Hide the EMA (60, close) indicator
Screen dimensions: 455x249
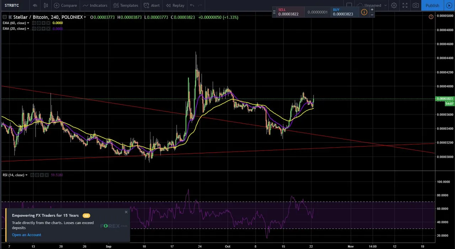pos(34,23)
